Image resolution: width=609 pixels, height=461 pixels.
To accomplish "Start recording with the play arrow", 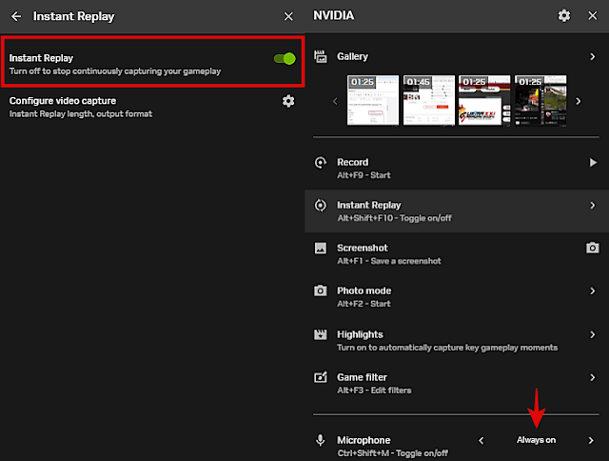I will [593, 163].
